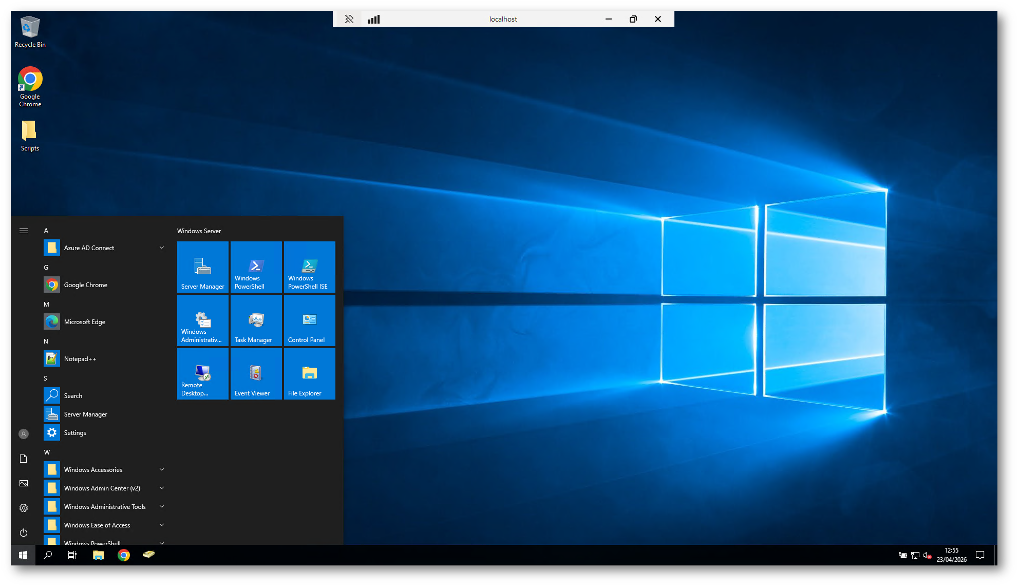The width and height of the screenshot is (1019, 587).
Task: Launch the Event Viewer tile
Action: tap(256, 374)
